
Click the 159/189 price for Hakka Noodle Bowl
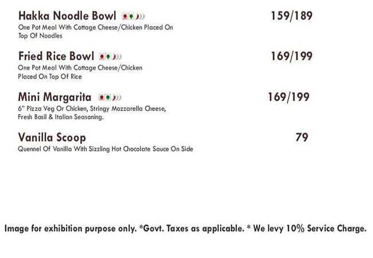click(292, 15)
